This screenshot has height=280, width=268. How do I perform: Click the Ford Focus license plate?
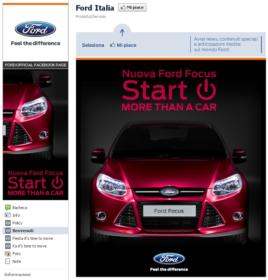tap(169, 211)
